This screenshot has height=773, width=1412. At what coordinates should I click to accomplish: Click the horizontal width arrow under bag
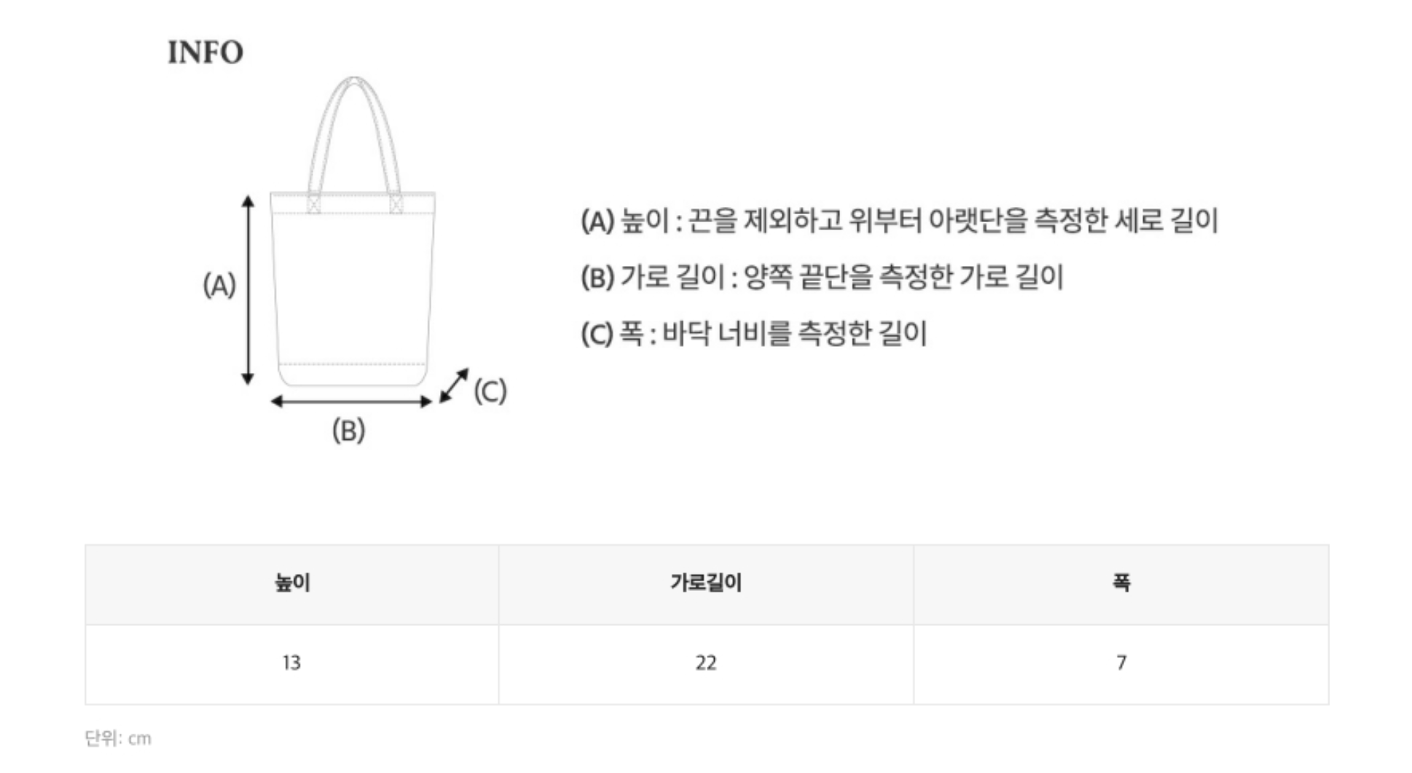pos(351,401)
